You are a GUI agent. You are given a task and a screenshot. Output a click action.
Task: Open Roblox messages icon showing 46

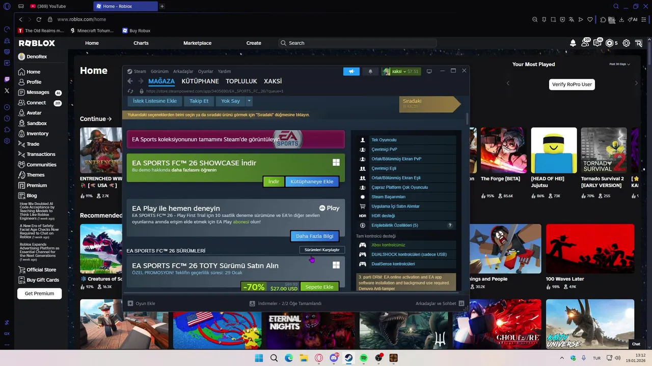pyautogui.click(x=597, y=43)
